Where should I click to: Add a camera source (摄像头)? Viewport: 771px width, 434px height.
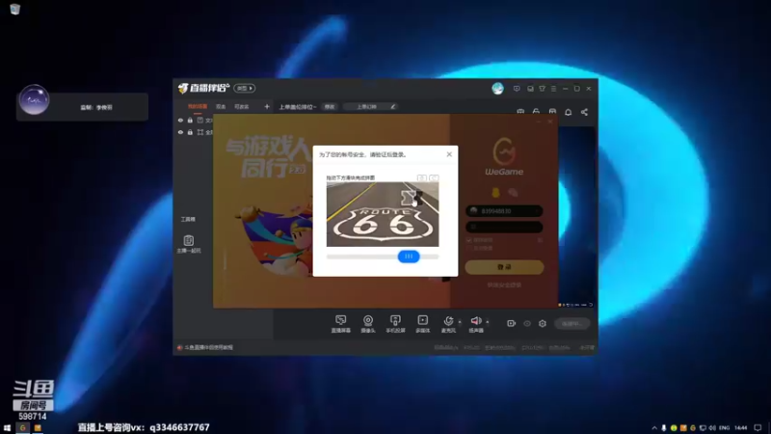click(x=368, y=324)
